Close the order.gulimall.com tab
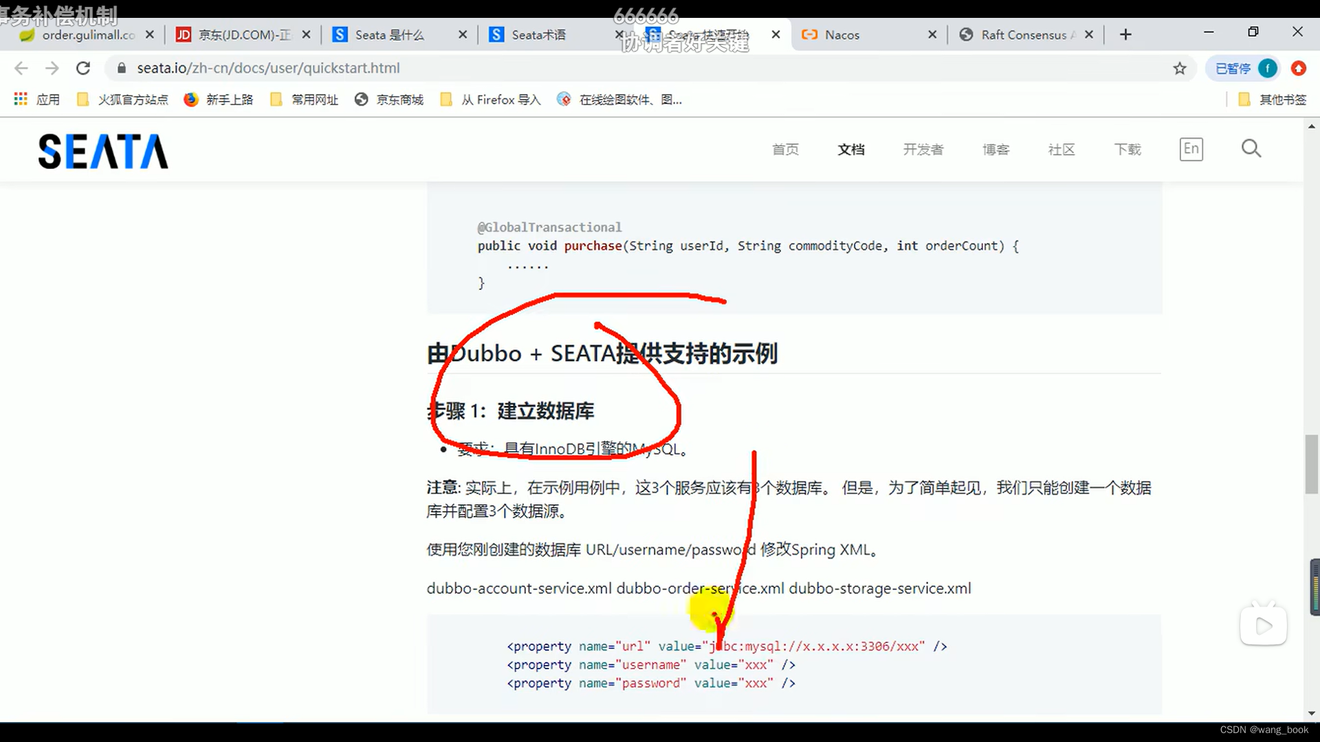Image resolution: width=1320 pixels, height=742 pixels. point(150,34)
